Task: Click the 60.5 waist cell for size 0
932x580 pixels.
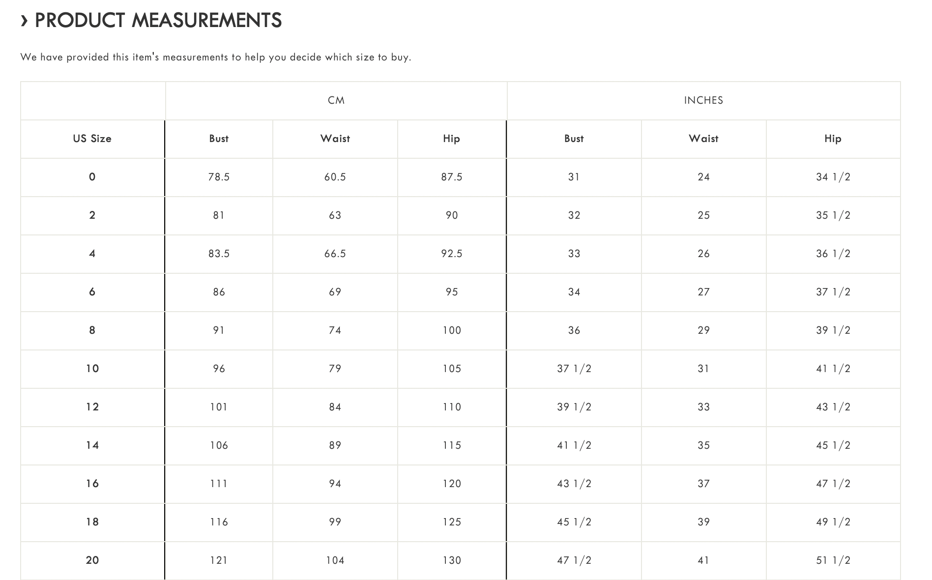Action: point(335,177)
